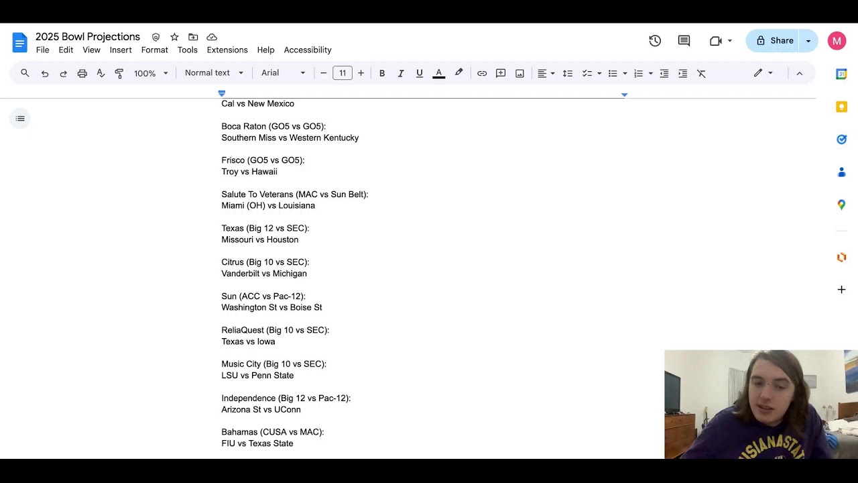Open the search the menus tool
Screen dimensions: 858x483
25,73
